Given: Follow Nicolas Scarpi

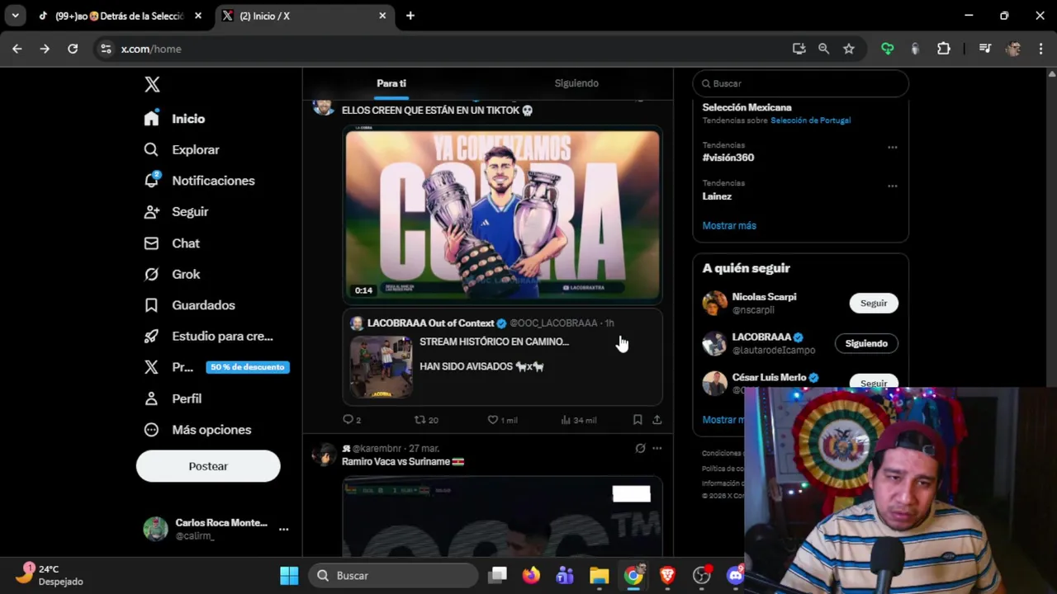Looking at the screenshot, I should click(874, 303).
